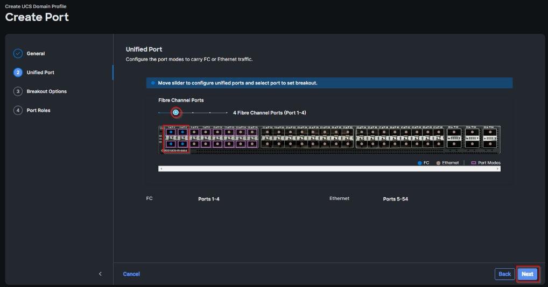Select Ethernet port 14 in the diagram
The height and width of the screenshot is (287, 548).
tap(241, 143)
